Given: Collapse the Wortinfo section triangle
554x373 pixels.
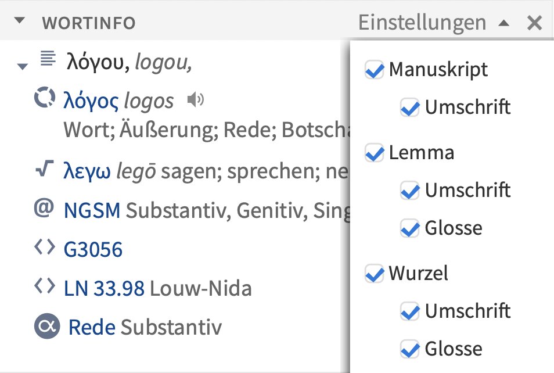Looking at the screenshot, I should tap(19, 20).
